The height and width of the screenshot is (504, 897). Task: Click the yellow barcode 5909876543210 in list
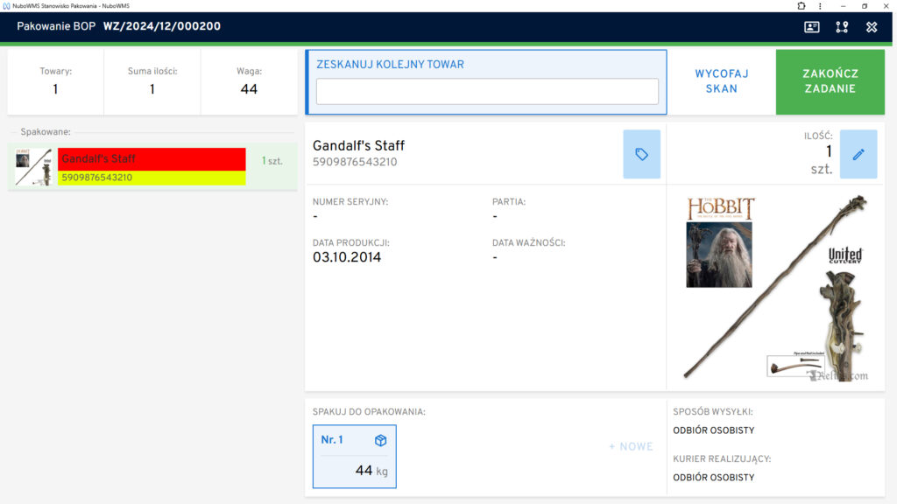[151, 178]
